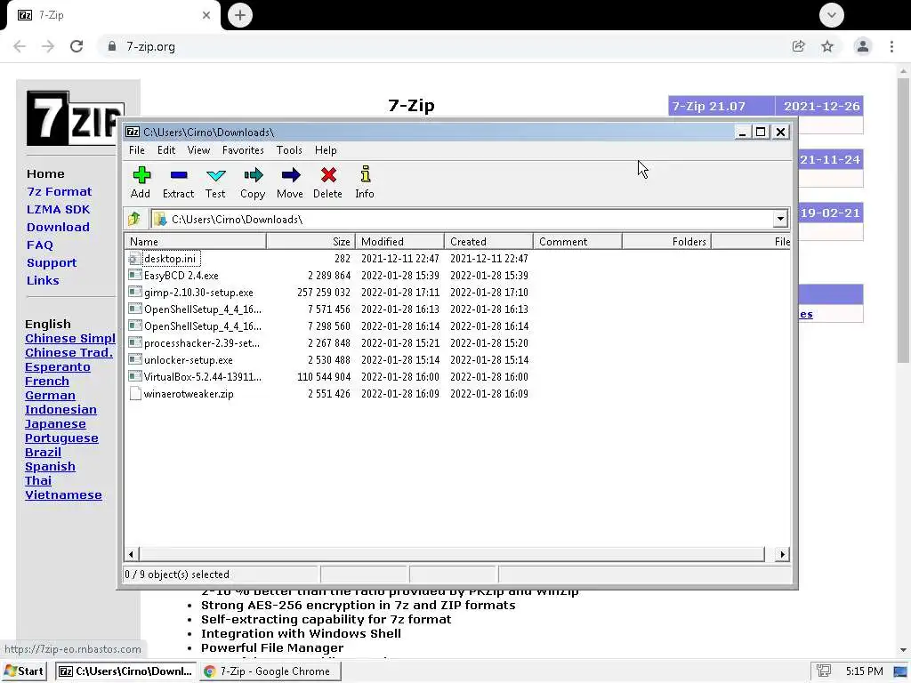The width and height of the screenshot is (911, 683).
Task: Click the horizontal scrollbar right arrow
Action: [x=782, y=555]
